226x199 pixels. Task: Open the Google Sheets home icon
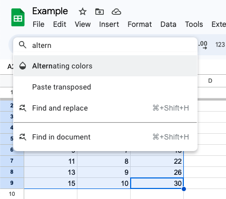[x=18, y=17]
